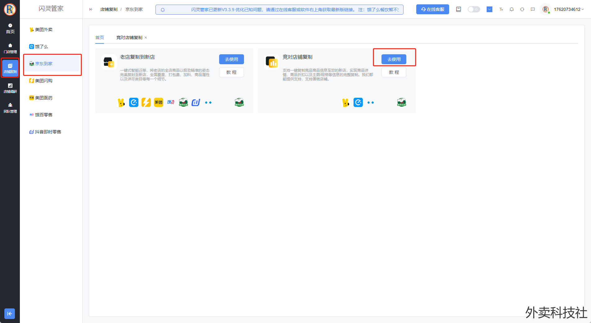The image size is (591, 323).
Task: Click 京东到家 in the breadcrumb
Action: (134, 9)
